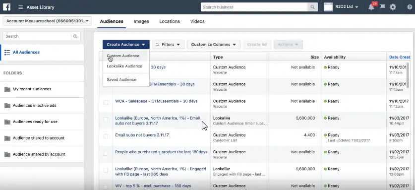Click folder icon for Audiences in active ads
Image resolution: width=415 pixels, height=190 pixels.
click(x=7, y=106)
